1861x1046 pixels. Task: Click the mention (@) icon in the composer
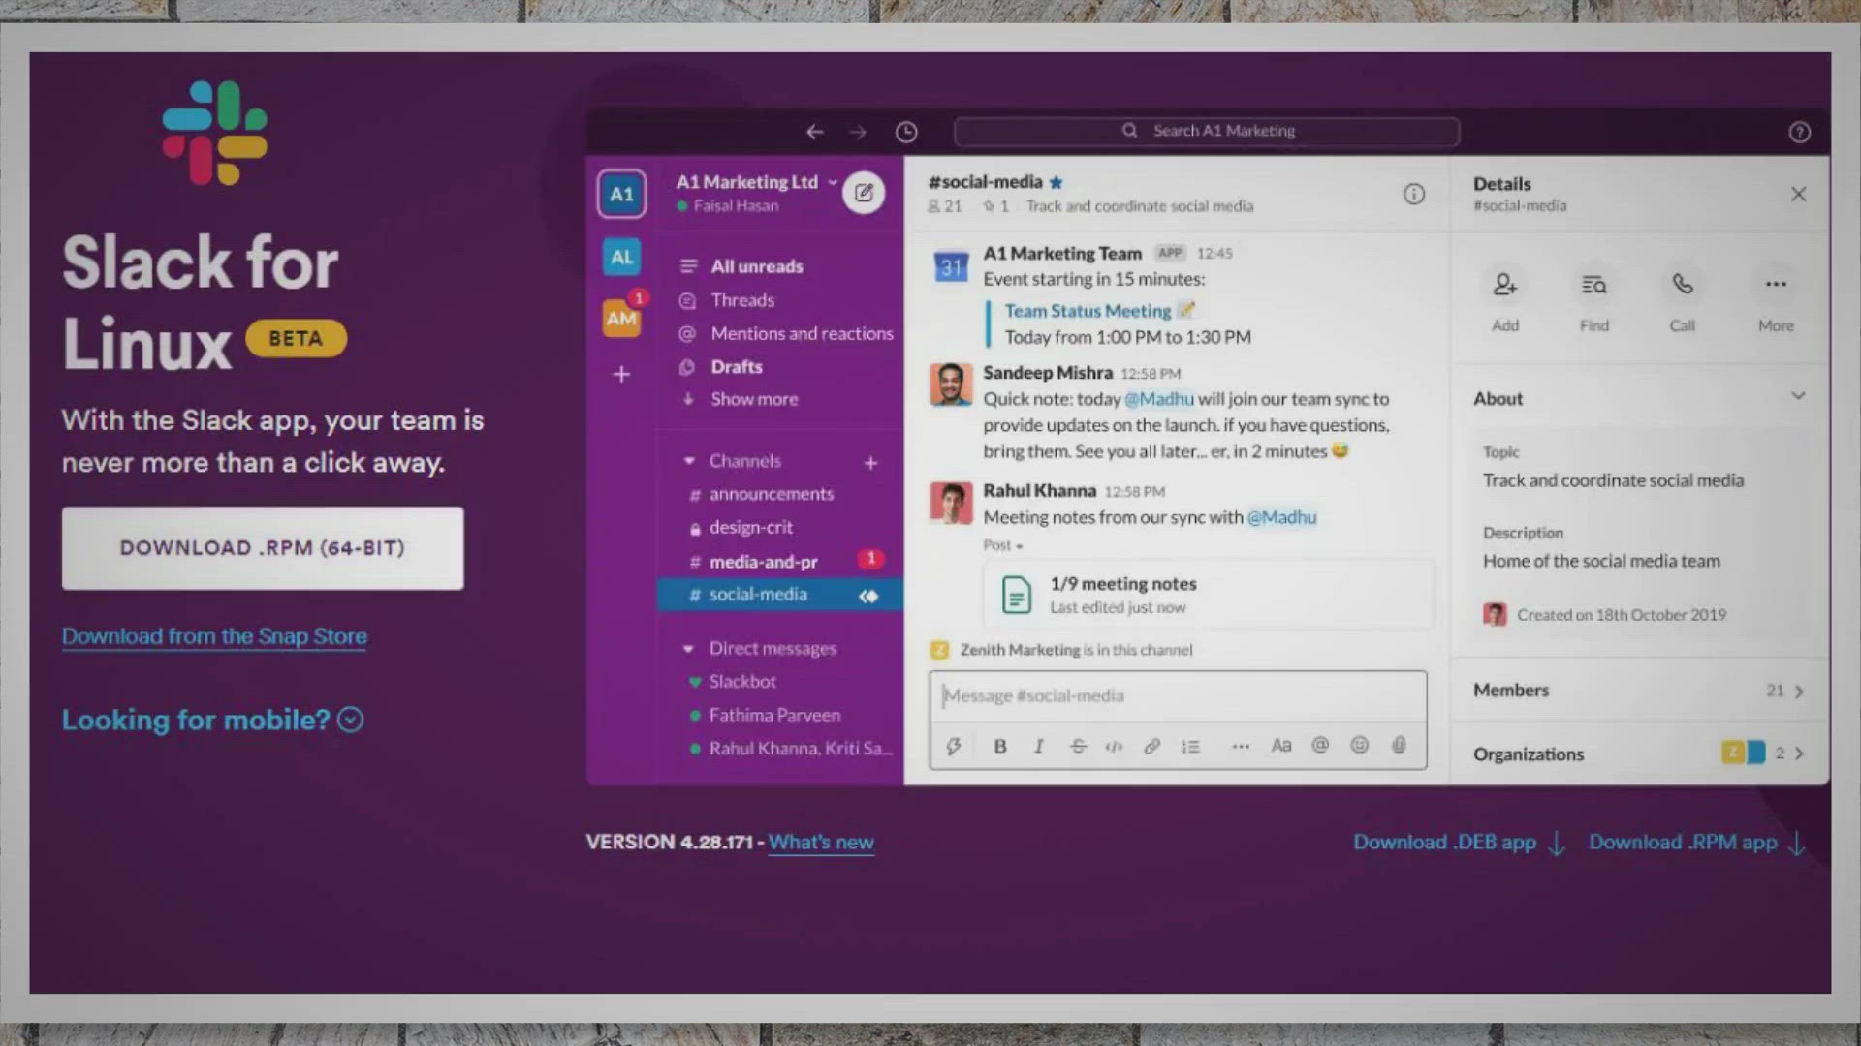click(1319, 746)
